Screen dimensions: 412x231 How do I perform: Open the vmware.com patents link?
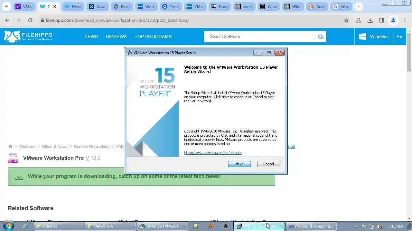click(213, 153)
